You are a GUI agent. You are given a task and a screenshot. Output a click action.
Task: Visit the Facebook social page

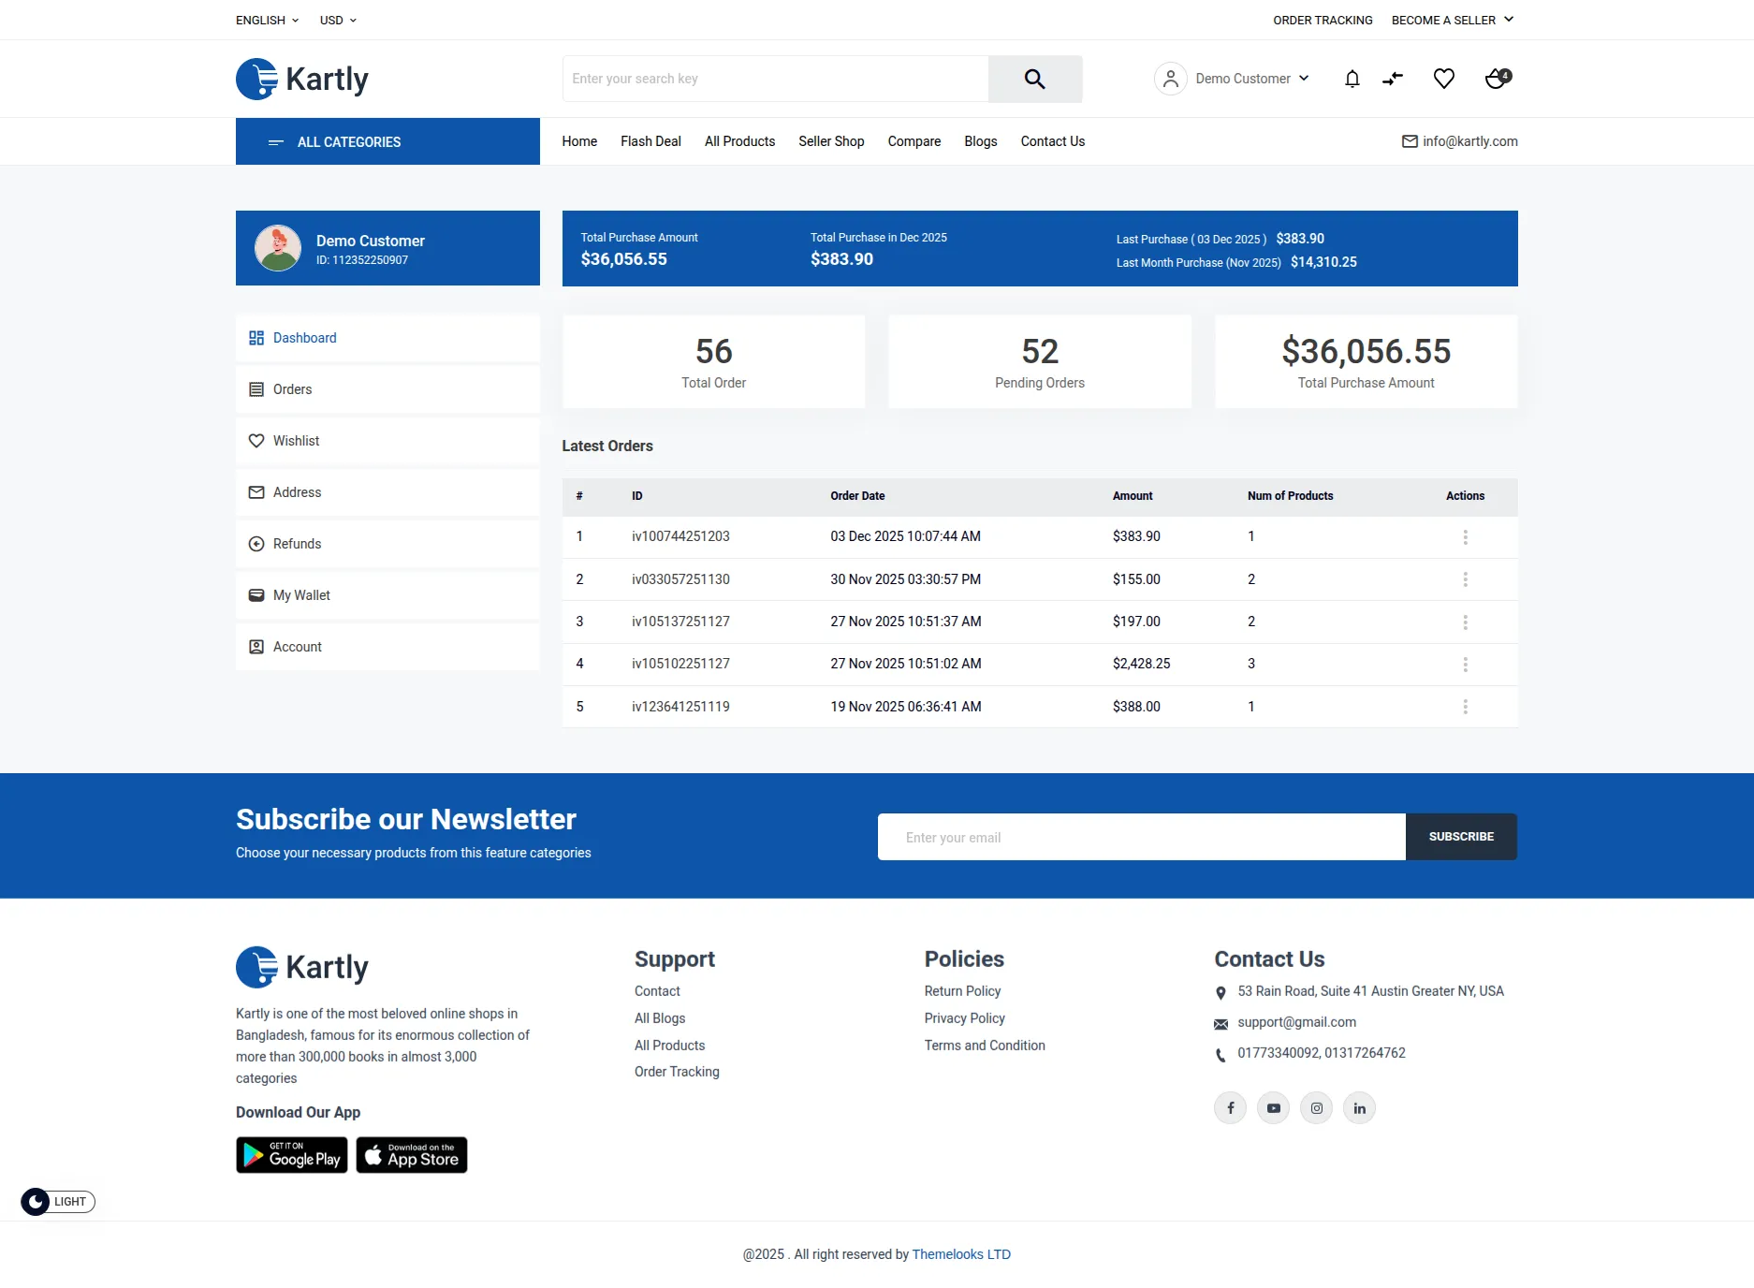(x=1230, y=1108)
